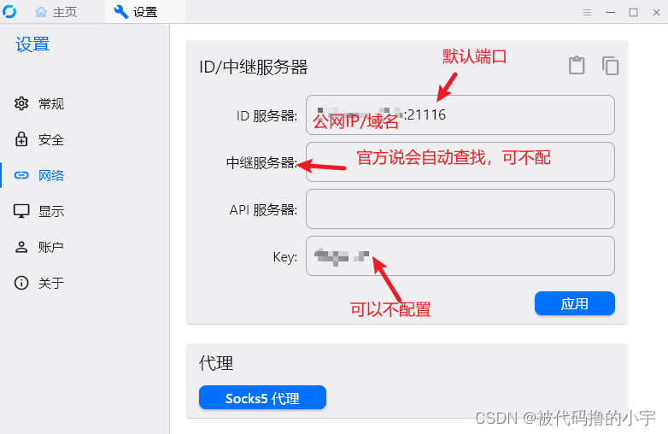Viewport: 668px width, 434px height.
Task: Focus the ID 服务器 input field
Action: click(460, 115)
